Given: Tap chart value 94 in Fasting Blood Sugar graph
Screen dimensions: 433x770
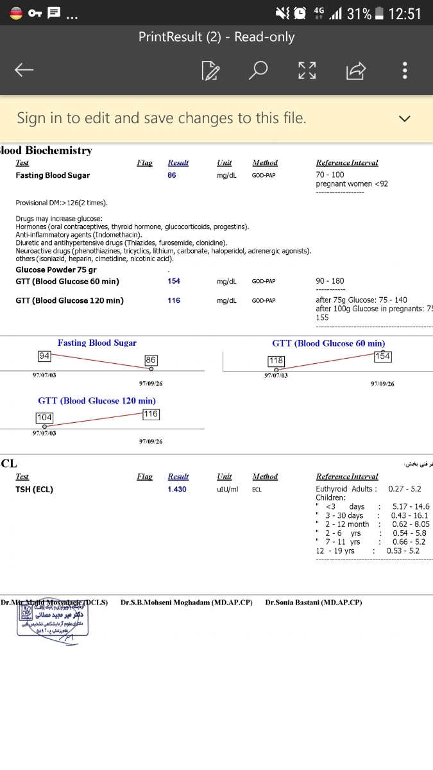Looking at the screenshot, I should tap(45, 355).
